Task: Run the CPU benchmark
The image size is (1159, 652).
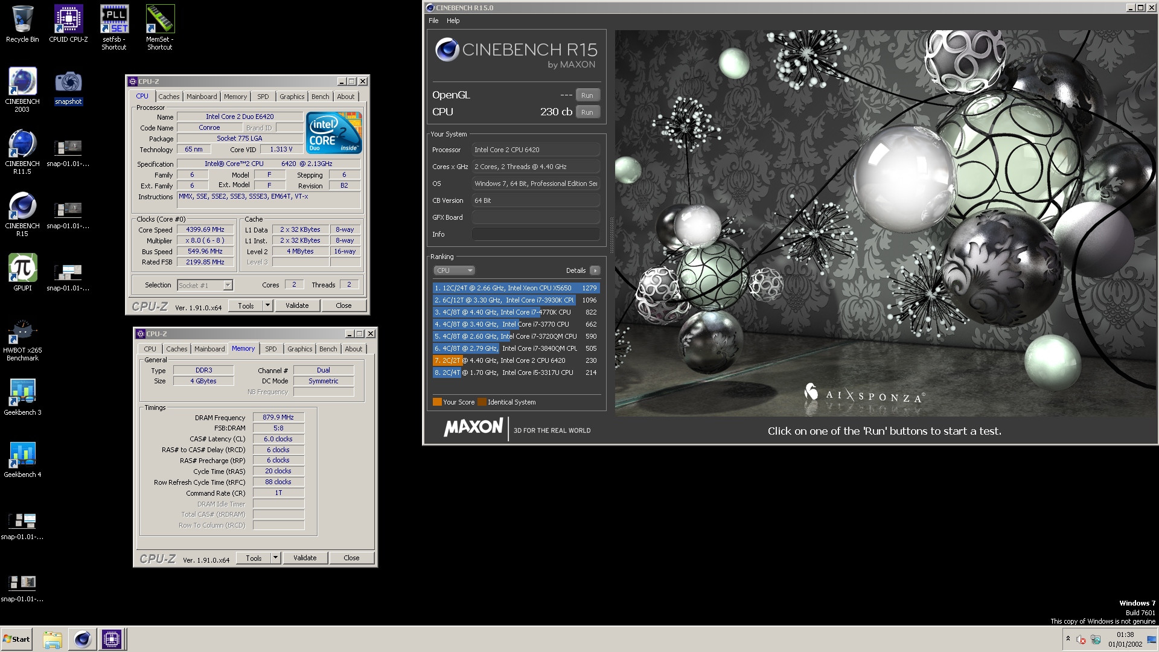Action: click(x=587, y=112)
